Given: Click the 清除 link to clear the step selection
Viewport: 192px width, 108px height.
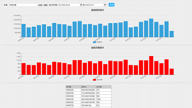Looking at the screenshot, I should point(45,5).
